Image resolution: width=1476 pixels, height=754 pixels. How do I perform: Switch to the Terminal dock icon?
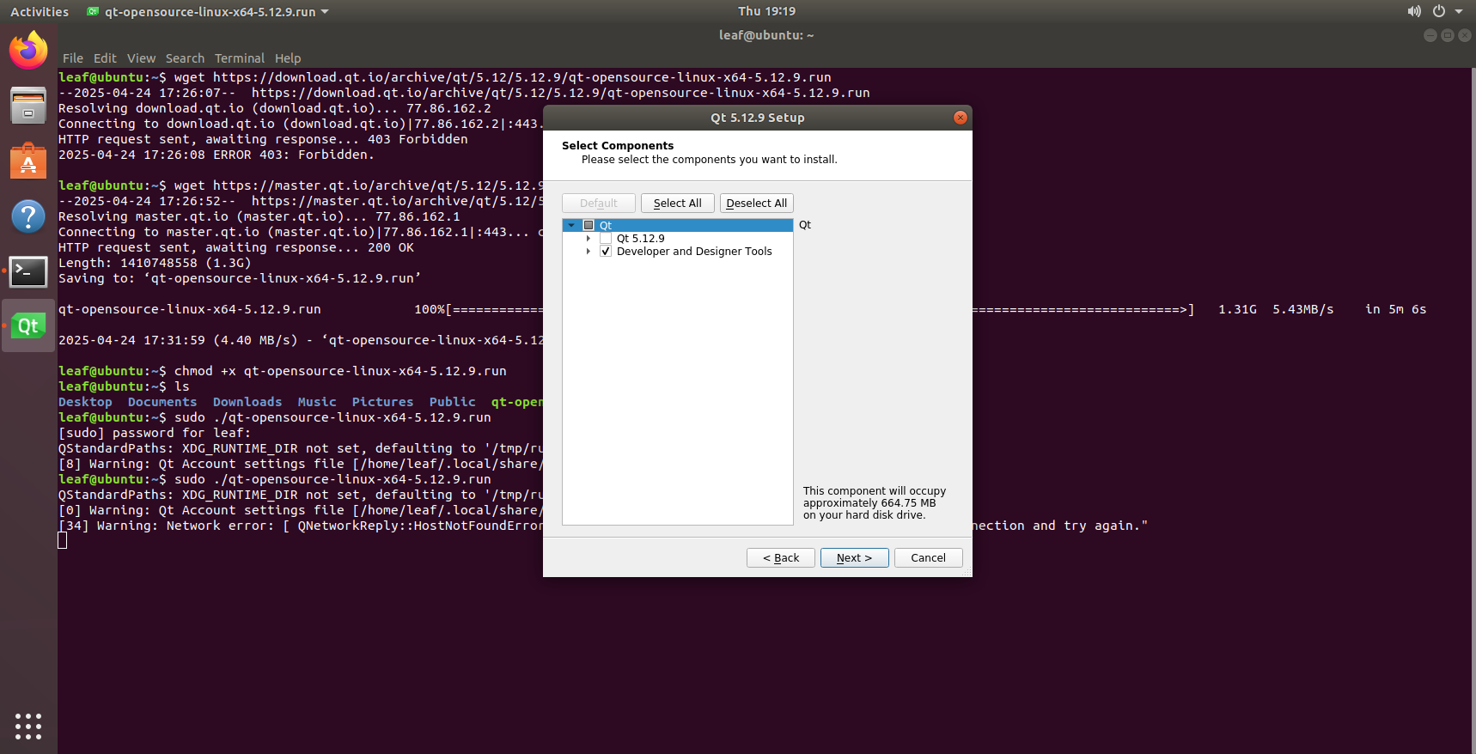(x=28, y=271)
